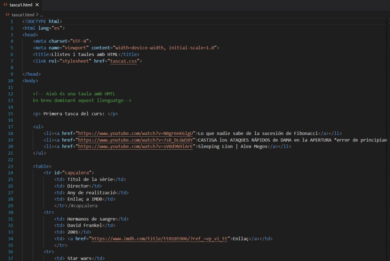Viewport: 390px width, 261px height.
Task: Follow the tasca1.css stylesheet link
Action: point(123,61)
